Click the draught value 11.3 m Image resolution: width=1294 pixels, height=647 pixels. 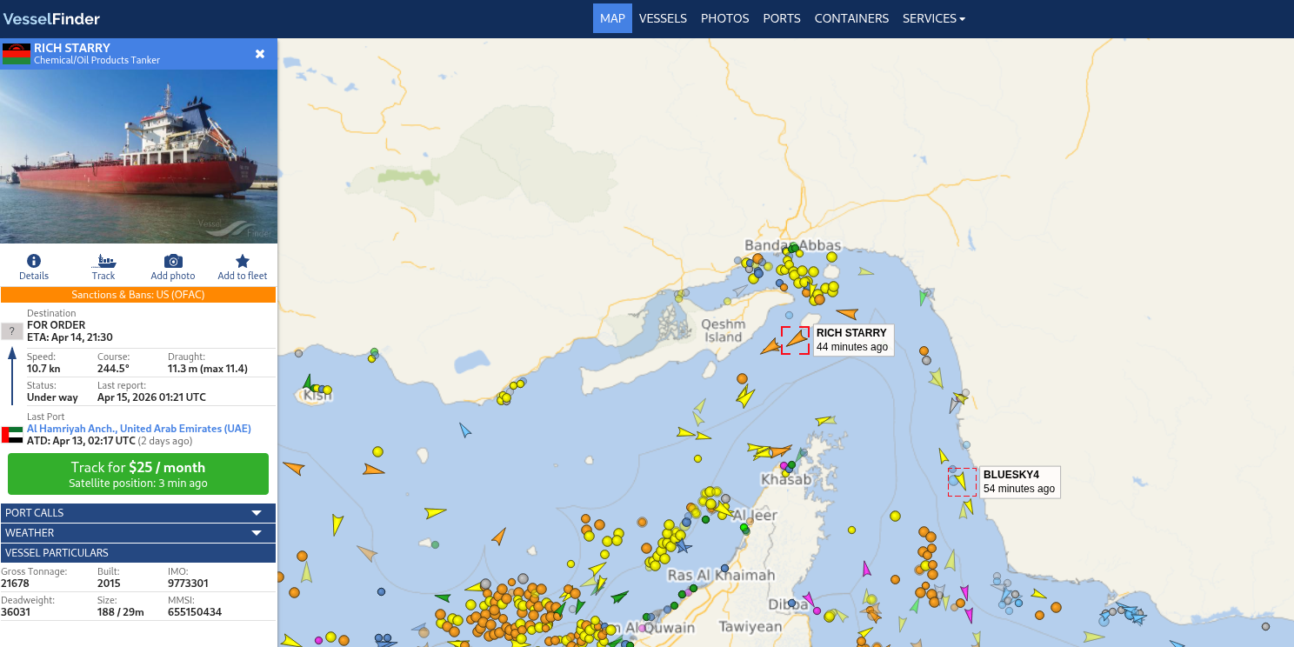pyautogui.click(x=207, y=369)
